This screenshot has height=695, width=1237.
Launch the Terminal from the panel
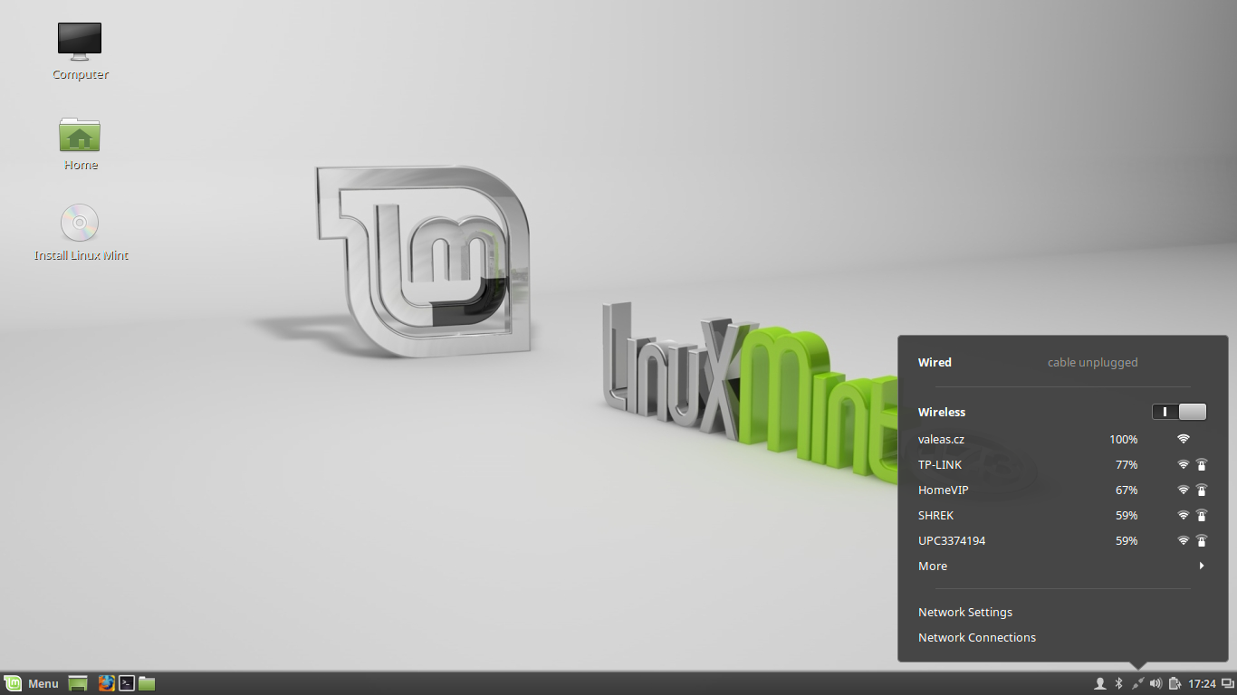(127, 683)
